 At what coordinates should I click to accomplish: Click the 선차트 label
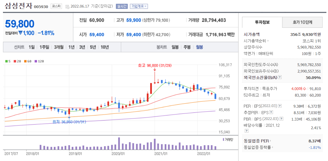click(x=19, y=47)
